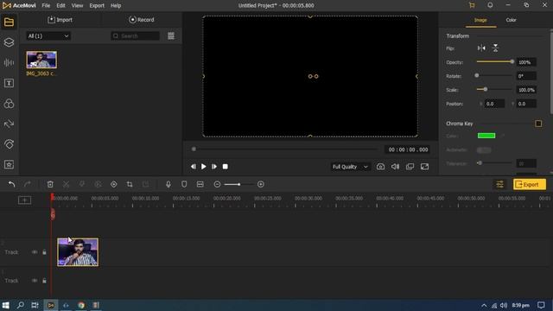This screenshot has width=553, height=311.
Task: Open the shopping cart purchase icon
Action: click(472, 5)
